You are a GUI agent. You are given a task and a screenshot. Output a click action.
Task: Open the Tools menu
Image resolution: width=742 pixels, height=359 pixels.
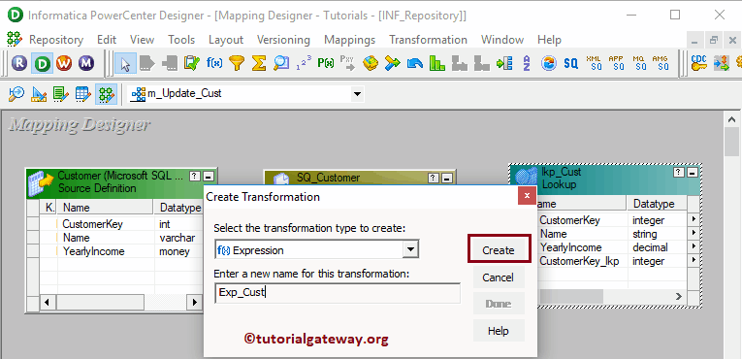[181, 40]
